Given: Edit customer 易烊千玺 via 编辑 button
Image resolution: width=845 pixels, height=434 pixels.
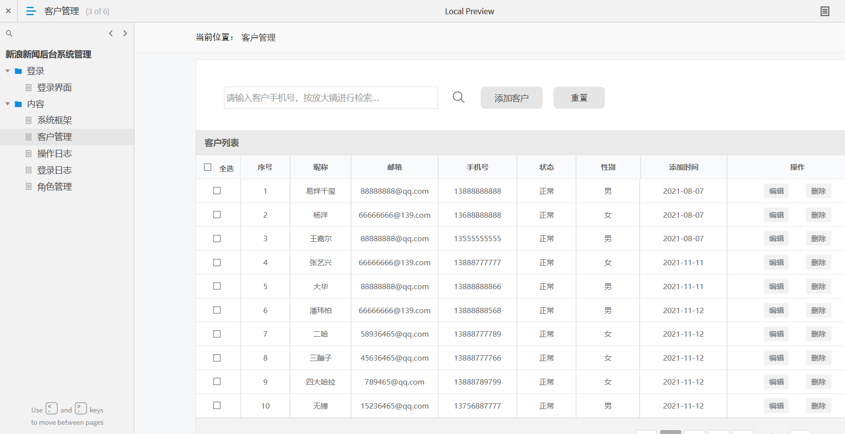Looking at the screenshot, I should 776,191.
